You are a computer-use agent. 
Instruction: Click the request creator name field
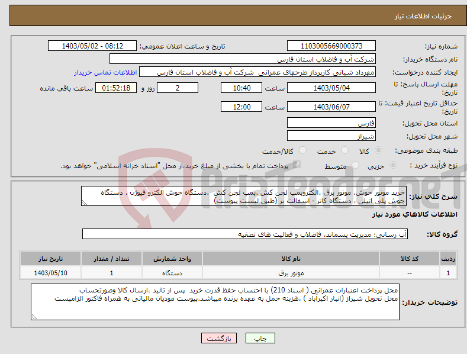(257, 72)
